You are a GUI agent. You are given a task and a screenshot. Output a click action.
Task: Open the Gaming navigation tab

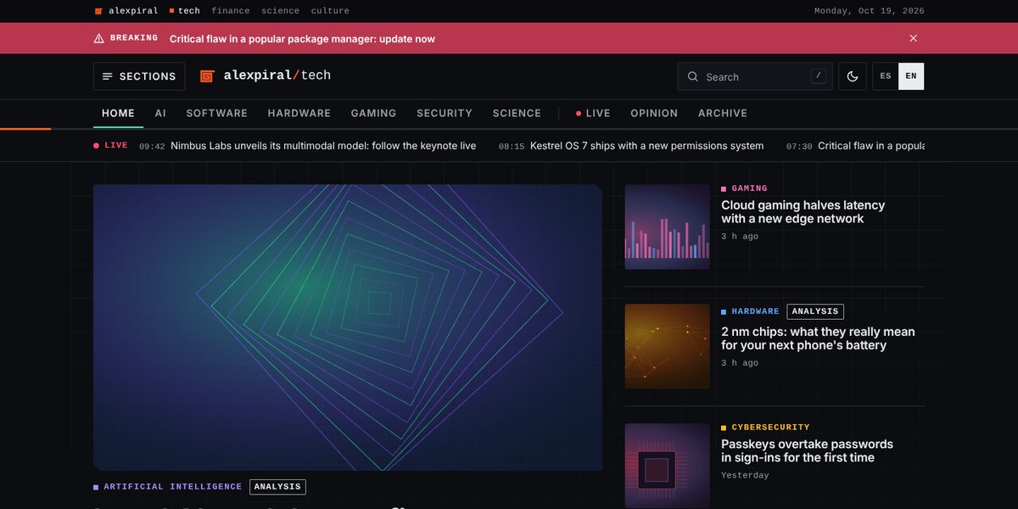point(374,113)
